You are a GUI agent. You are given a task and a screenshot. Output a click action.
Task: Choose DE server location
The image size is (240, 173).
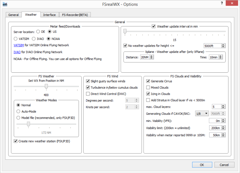tap(38, 32)
